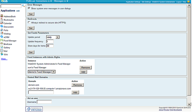This screenshot has height=112, width=192.
Task: Click the Gallery sidebar icon
Action: pos(2,47)
